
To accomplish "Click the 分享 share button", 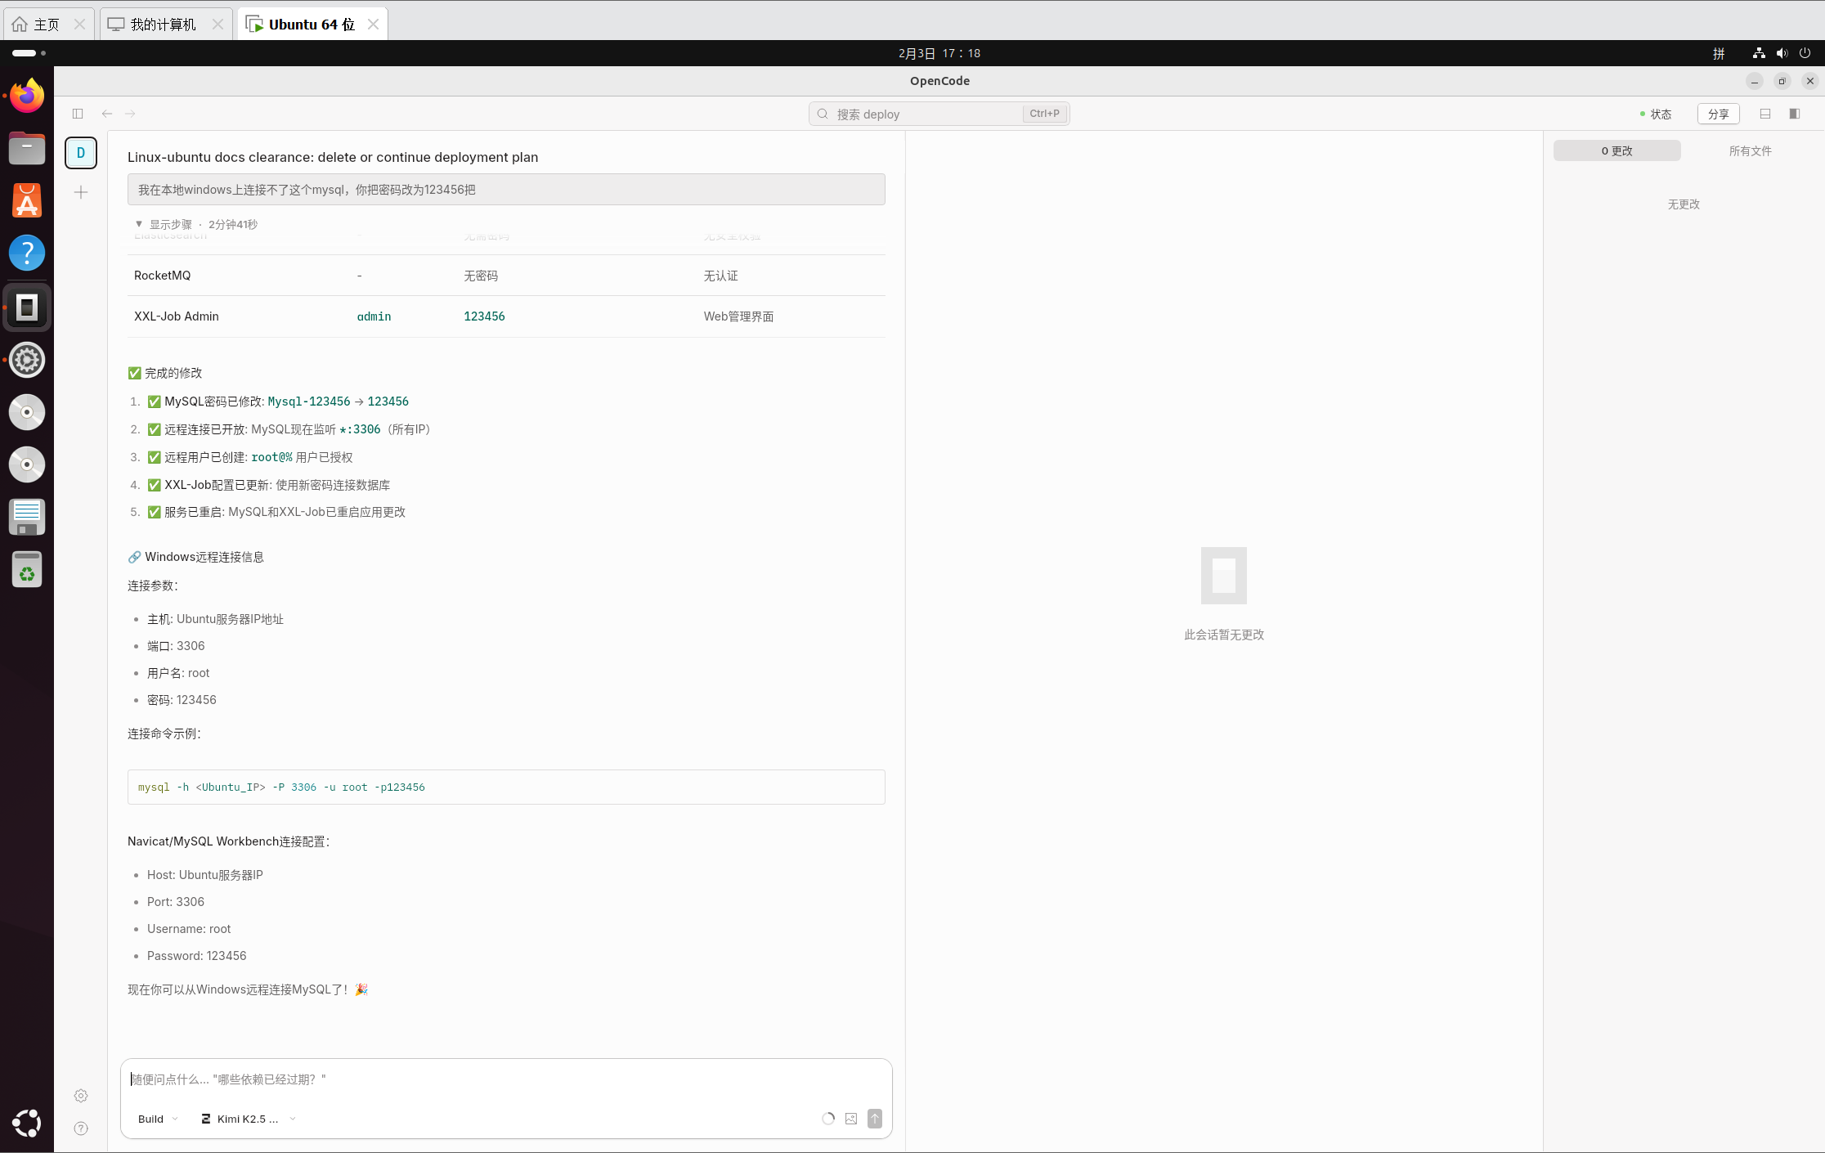I will [x=1719, y=114].
